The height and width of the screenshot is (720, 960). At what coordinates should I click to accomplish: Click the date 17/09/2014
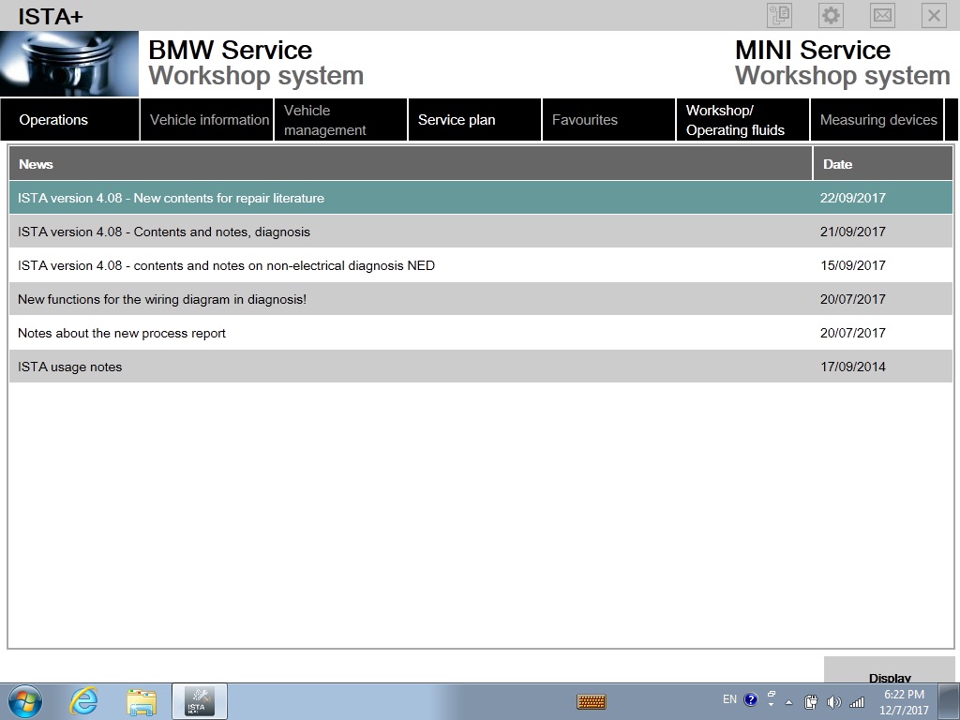[x=853, y=367]
